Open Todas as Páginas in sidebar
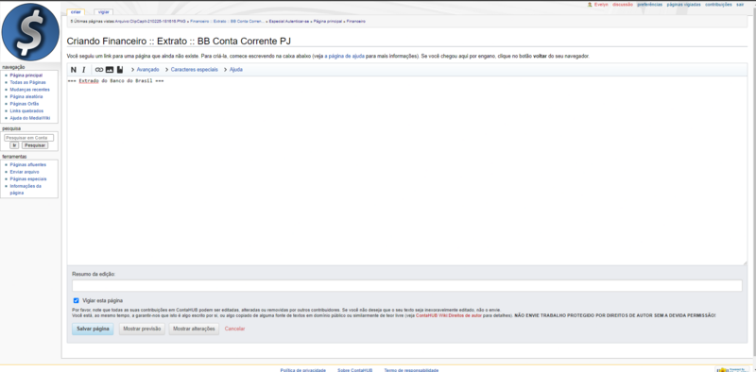 (28, 82)
